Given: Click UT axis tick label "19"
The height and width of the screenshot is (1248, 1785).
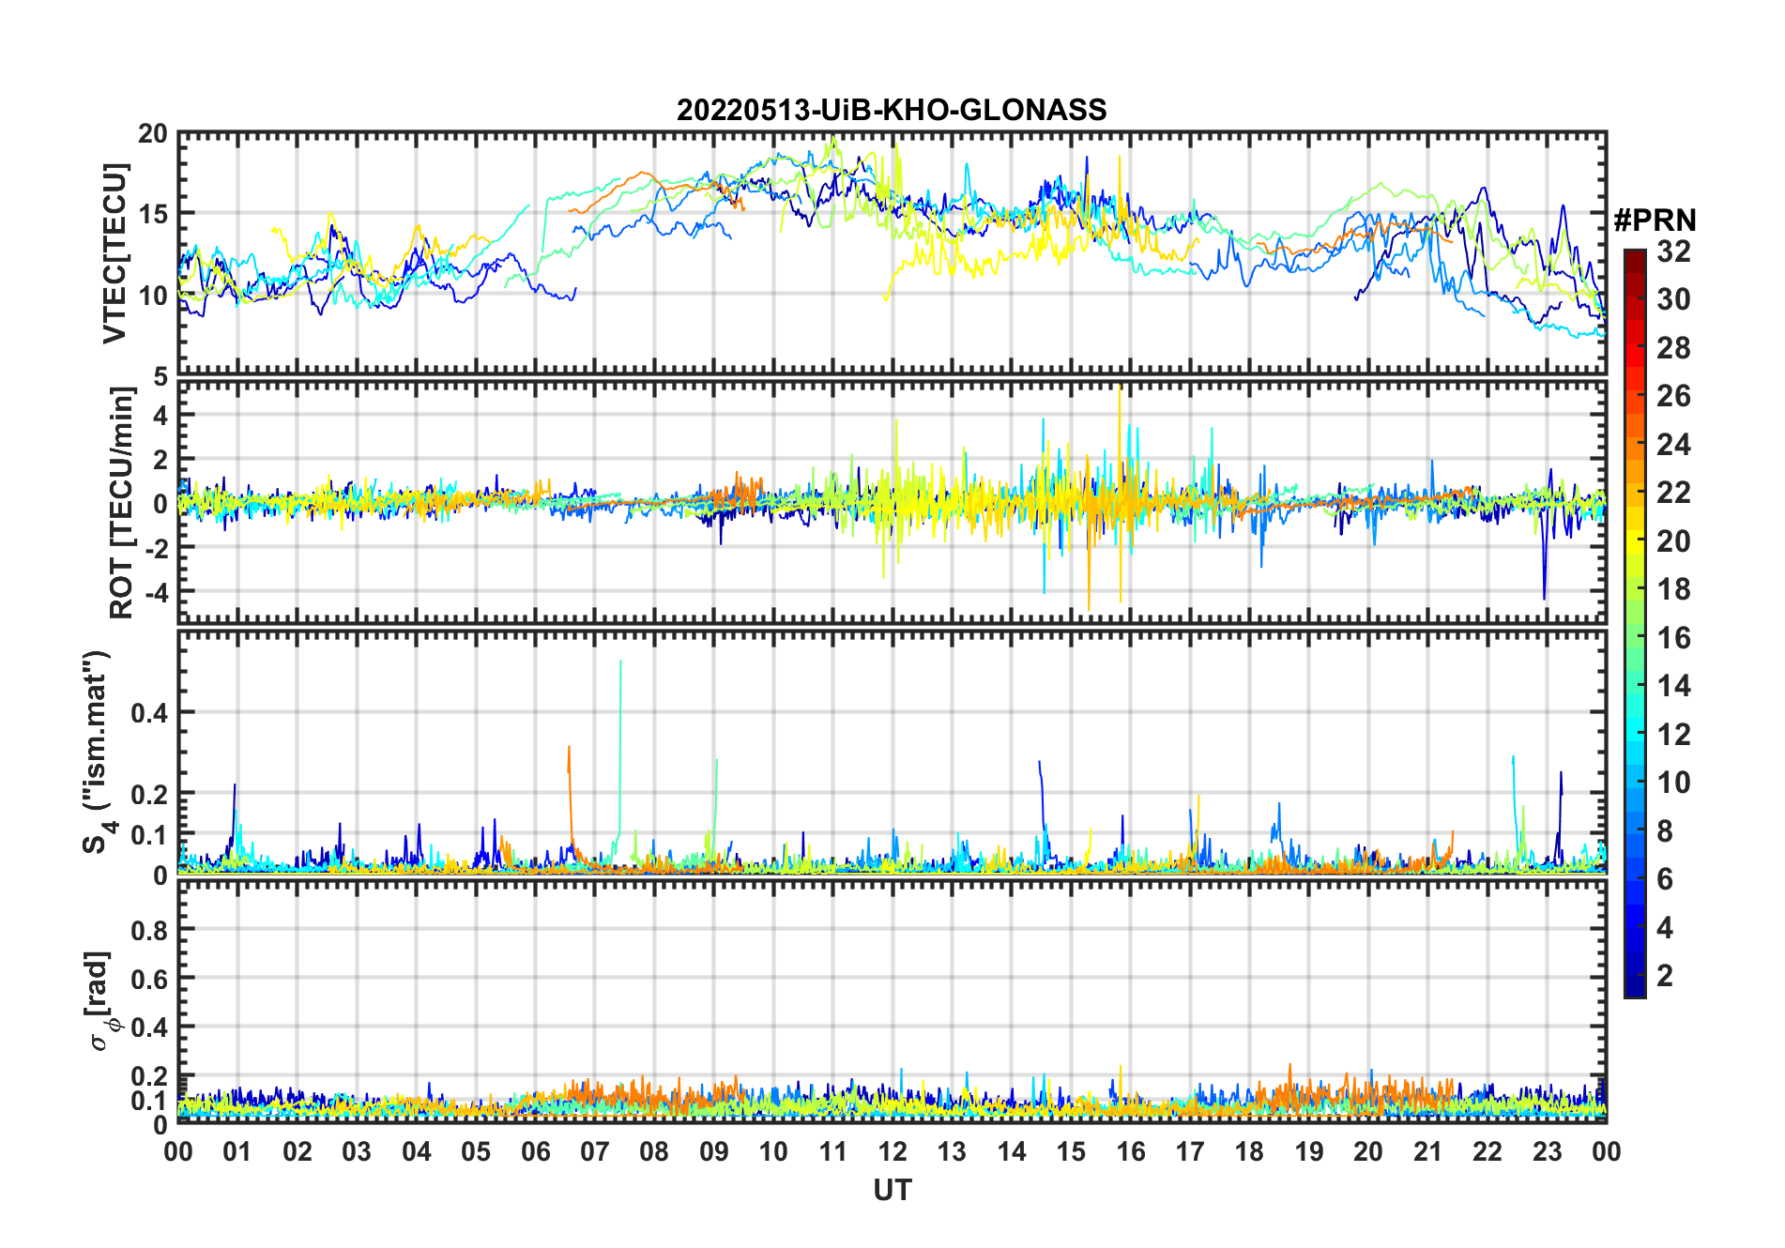Looking at the screenshot, I should pos(1309,1151).
